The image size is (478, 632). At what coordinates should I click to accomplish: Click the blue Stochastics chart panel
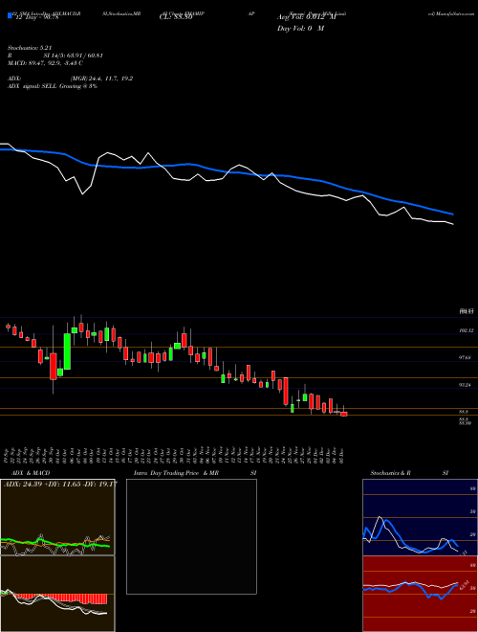420,517
